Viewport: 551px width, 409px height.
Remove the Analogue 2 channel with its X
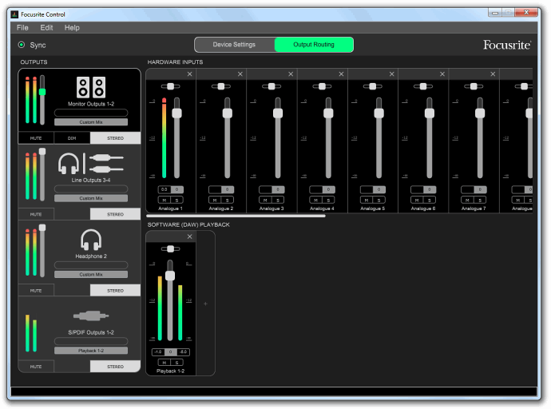(x=240, y=74)
